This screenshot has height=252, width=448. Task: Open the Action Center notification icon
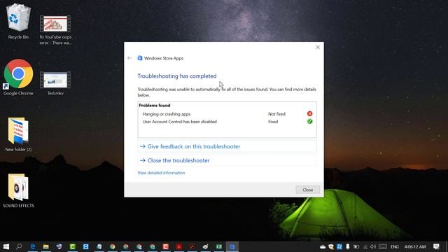coord(437,247)
